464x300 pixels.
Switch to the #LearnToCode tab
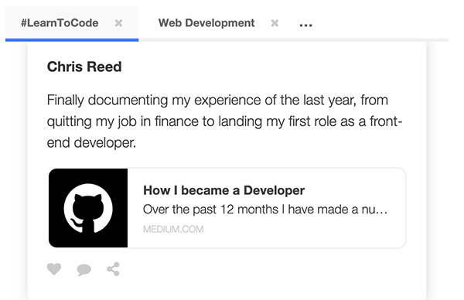[x=60, y=23]
